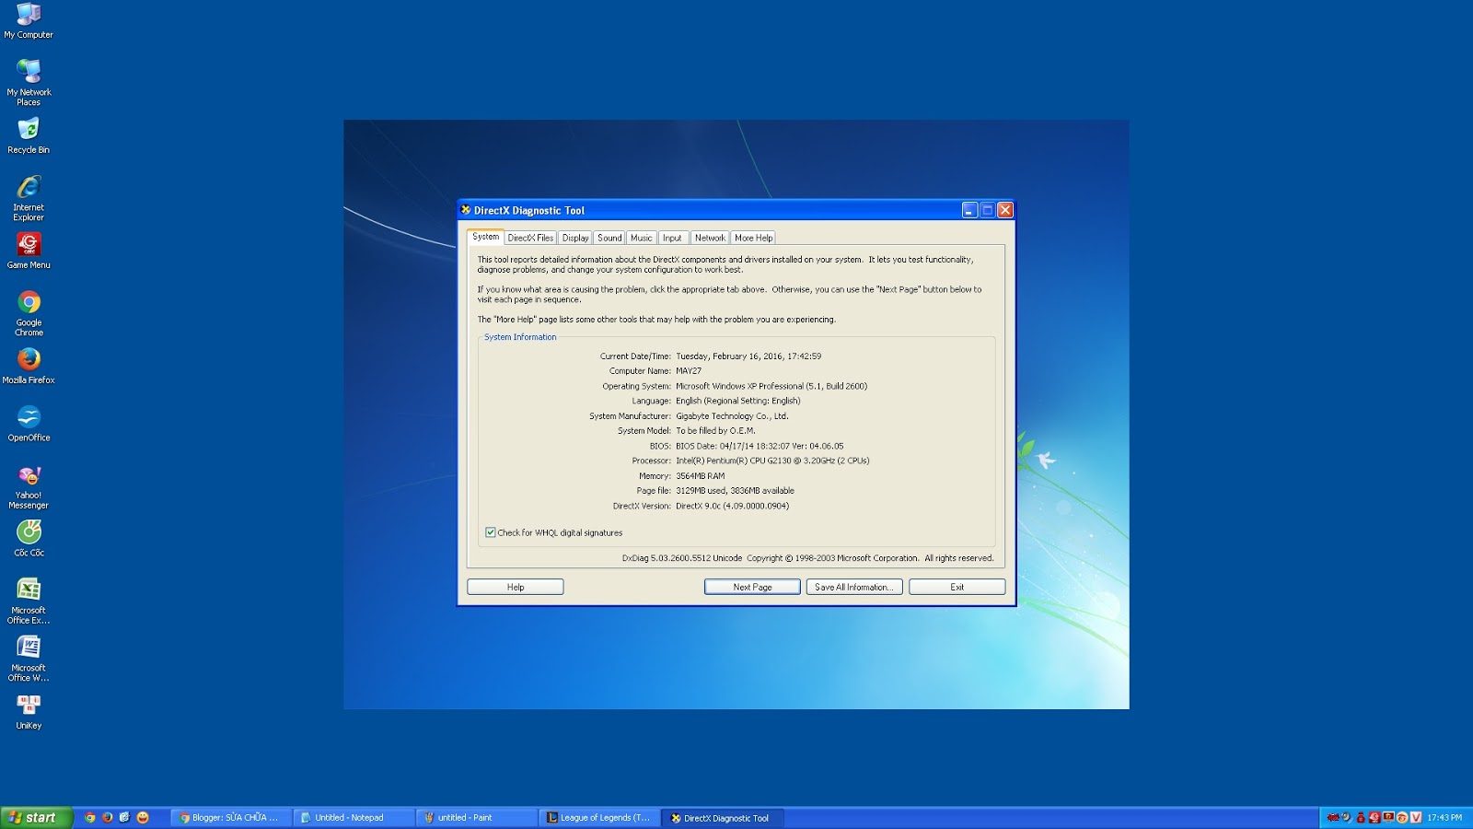The height and width of the screenshot is (829, 1473).
Task: Click smiley face icon in quick launch
Action: click(x=143, y=817)
